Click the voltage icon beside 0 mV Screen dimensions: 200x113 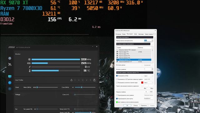point(30,67)
